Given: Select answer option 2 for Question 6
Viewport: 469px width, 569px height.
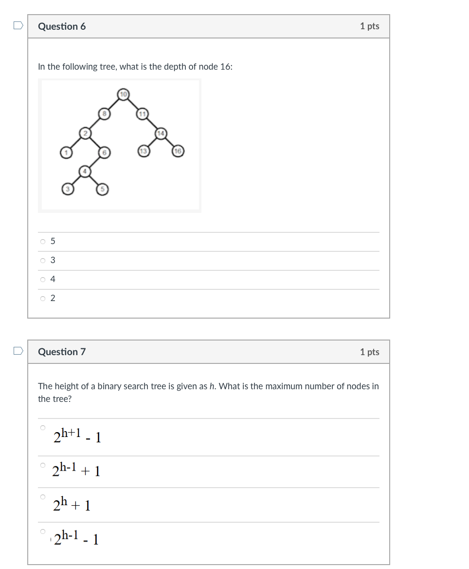Looking at the screenshot, I should coord(43,298).
